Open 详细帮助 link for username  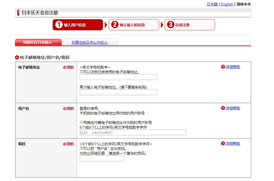click(x=233, y=108)
